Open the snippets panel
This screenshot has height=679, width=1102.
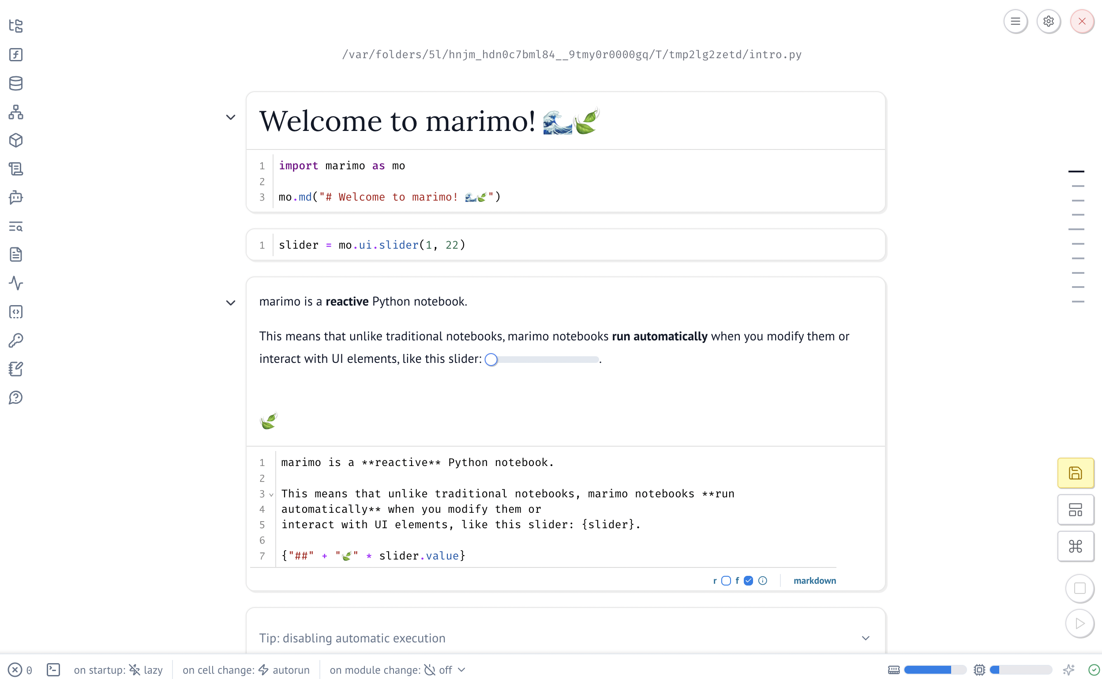click(x=15, y=312)
